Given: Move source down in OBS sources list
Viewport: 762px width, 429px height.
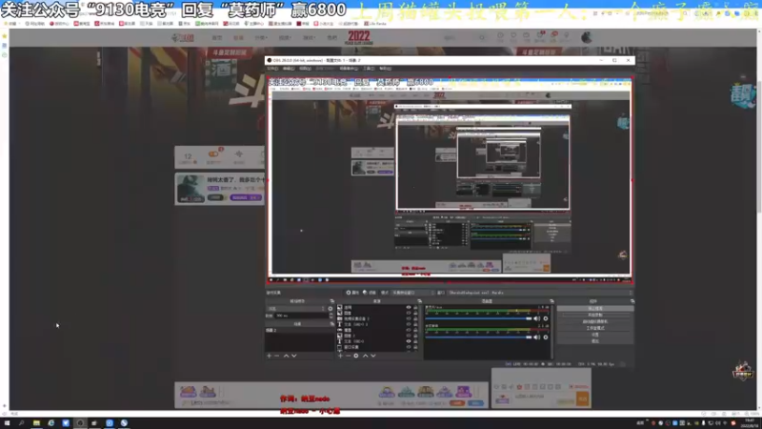Looking at the screenshot, I should [x=373, y=356].
